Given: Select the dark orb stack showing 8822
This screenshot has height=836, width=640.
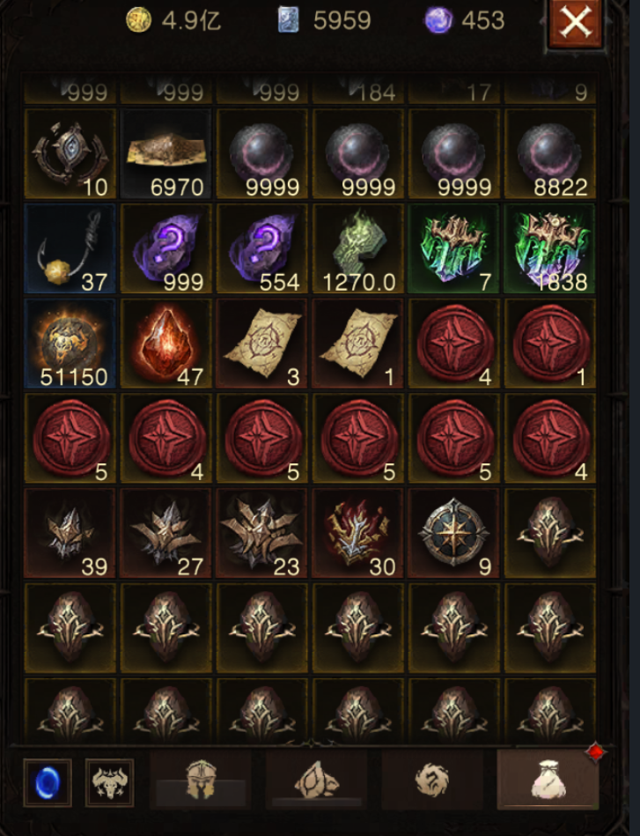Looking at the screenshot, I should 550,153.
